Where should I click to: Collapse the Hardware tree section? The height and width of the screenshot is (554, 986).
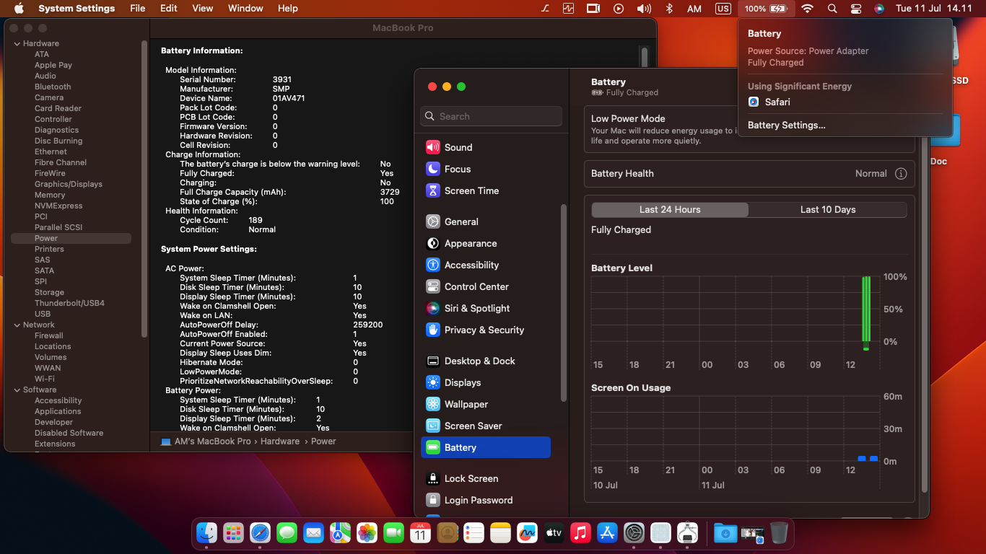click(x=17, y=43)
